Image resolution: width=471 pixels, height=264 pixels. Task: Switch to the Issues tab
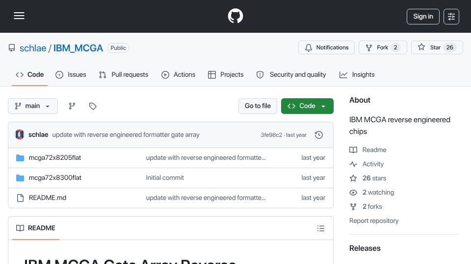click(71, 74)
